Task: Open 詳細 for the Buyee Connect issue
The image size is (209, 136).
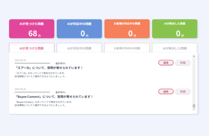Action: pyautogui.click(x=183, y=91)
